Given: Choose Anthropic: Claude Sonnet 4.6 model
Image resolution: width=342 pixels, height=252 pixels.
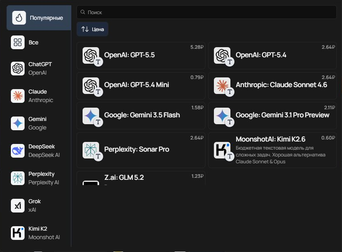Looking at the screenshot, I should coord(272,85).
